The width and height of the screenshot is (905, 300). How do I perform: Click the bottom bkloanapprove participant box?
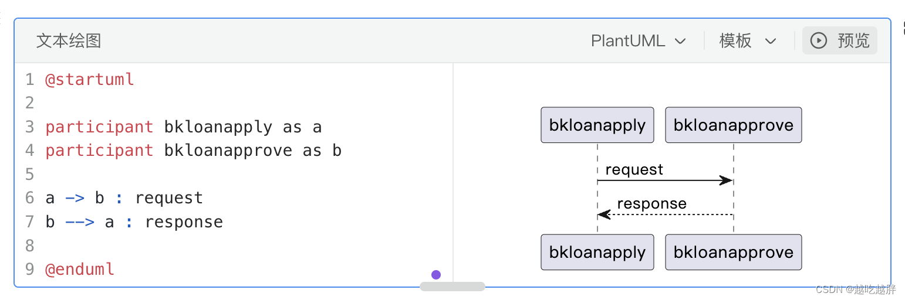[733, 253]
